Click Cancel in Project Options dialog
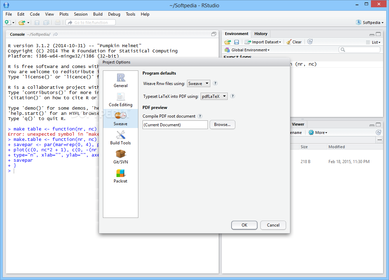The width and height of the screenshot is (389, 280). pos(273,225)
